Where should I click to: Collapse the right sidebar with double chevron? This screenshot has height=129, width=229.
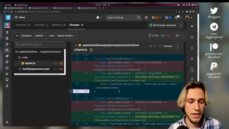point(192,26)
